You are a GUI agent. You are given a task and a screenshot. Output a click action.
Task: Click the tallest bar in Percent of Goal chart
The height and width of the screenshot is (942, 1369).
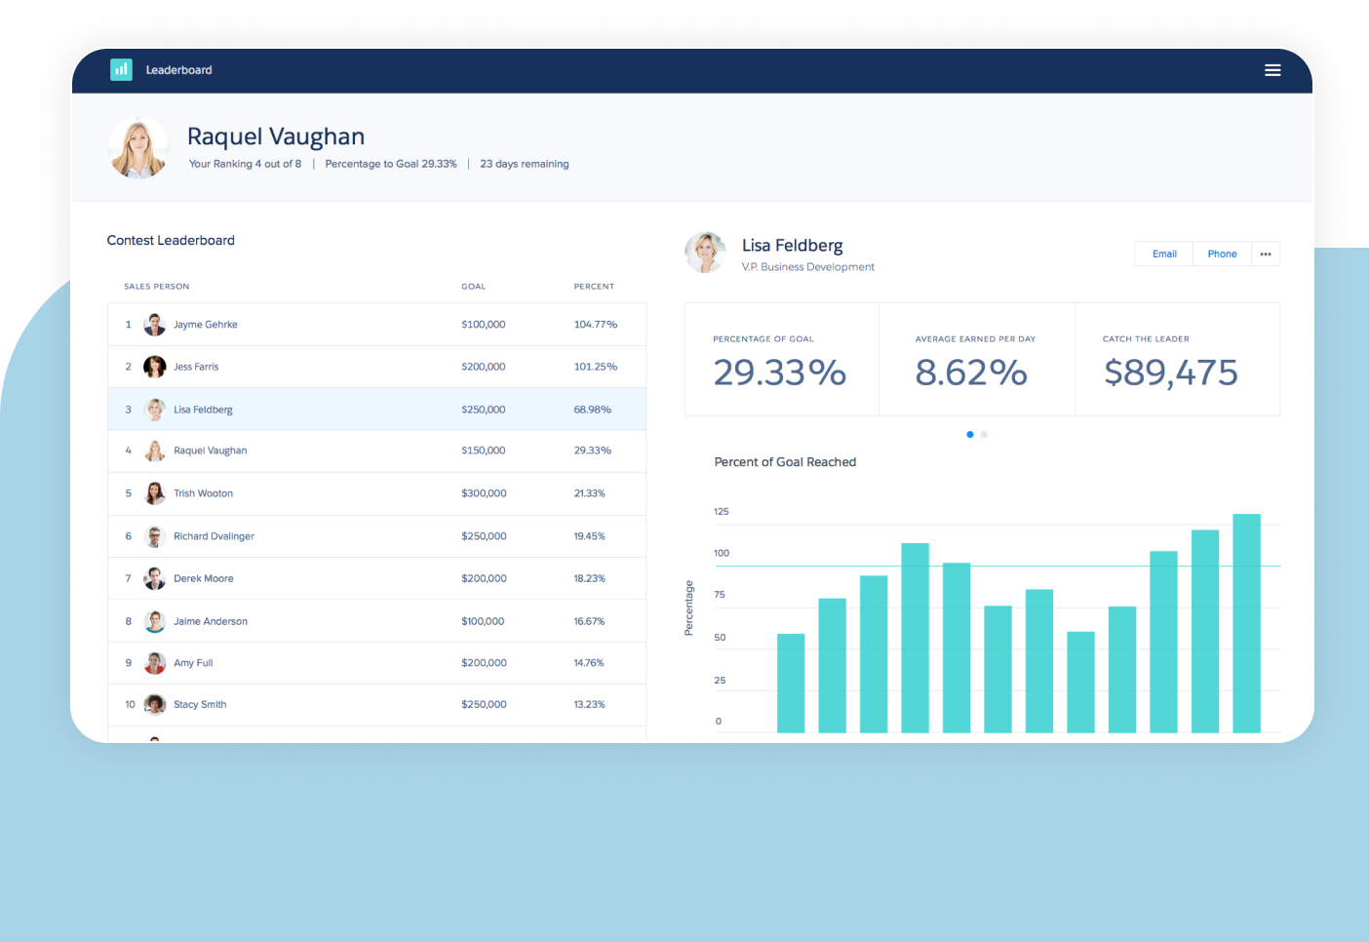point(1246,624)
